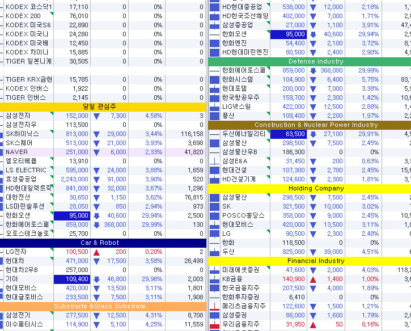Select the 현대차2우B stock name

point(22,270)
